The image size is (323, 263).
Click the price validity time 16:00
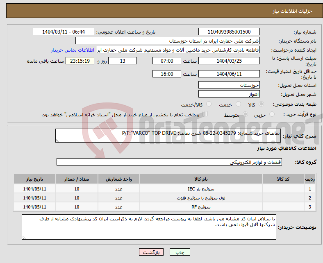point(167,74)
